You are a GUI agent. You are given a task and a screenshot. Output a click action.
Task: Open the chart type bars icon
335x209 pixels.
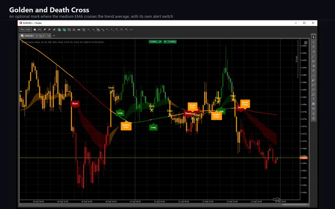[x=54, y=30]
